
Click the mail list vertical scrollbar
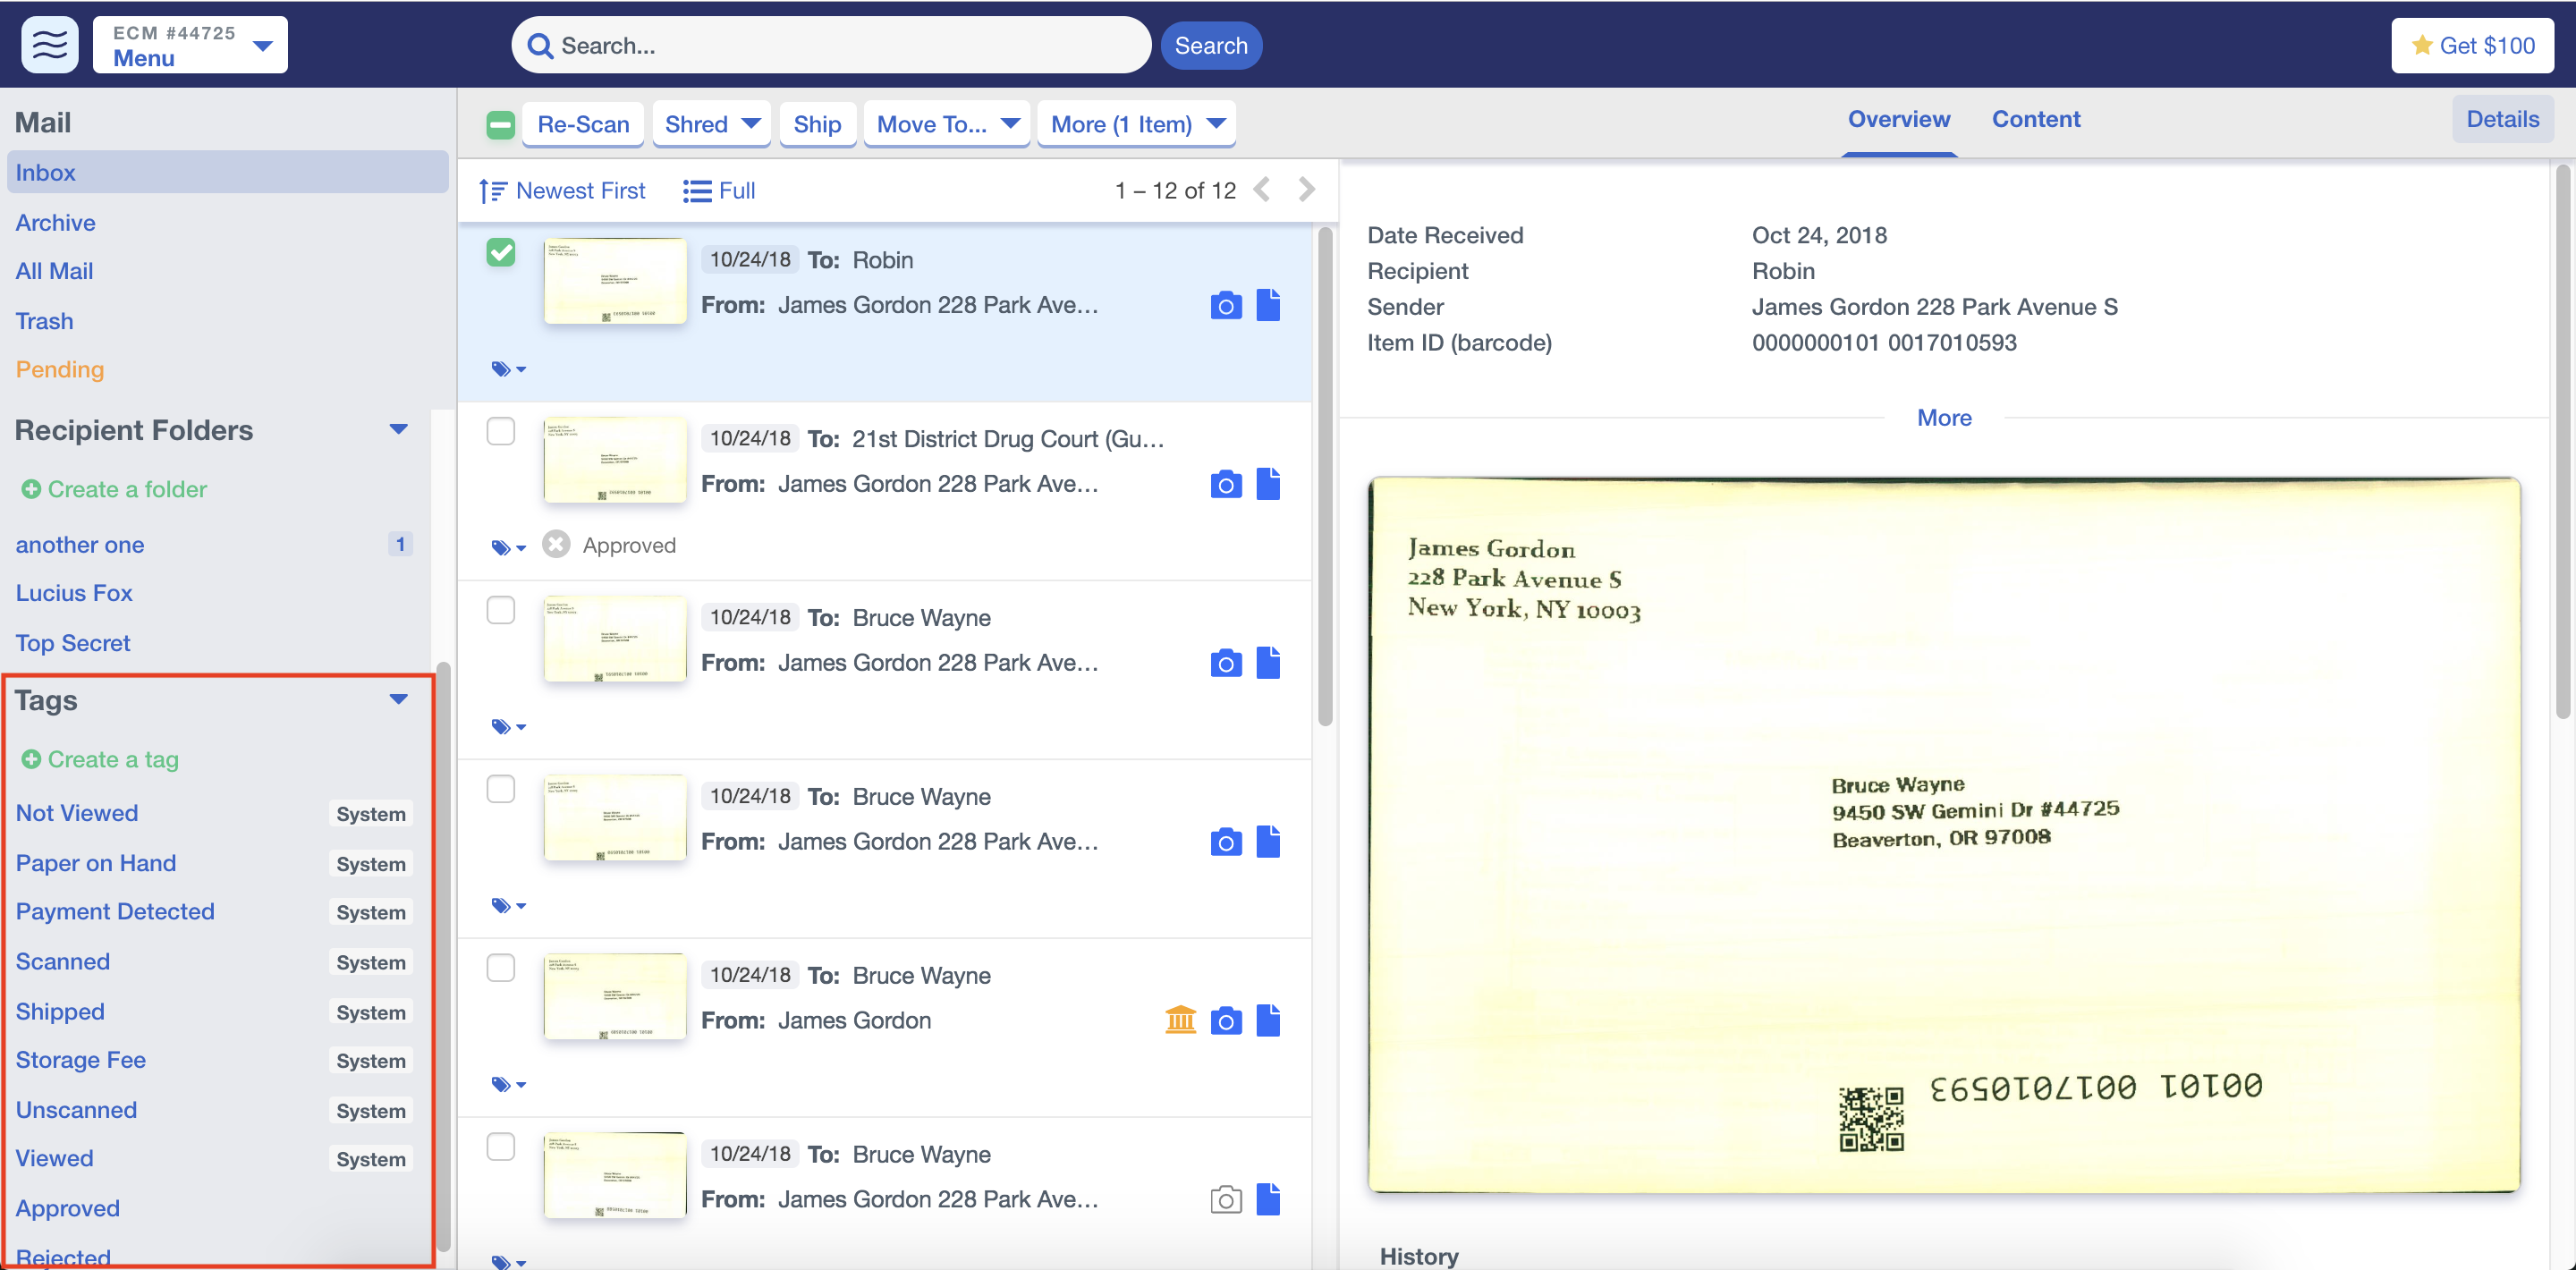click(x=1325, y=476)
